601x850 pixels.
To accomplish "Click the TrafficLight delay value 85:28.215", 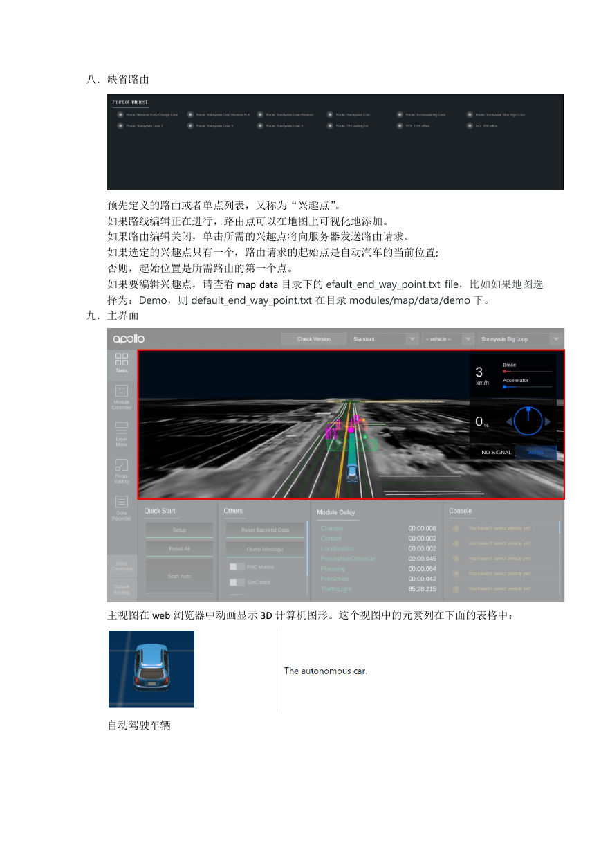I will click(x=422, y=589).
